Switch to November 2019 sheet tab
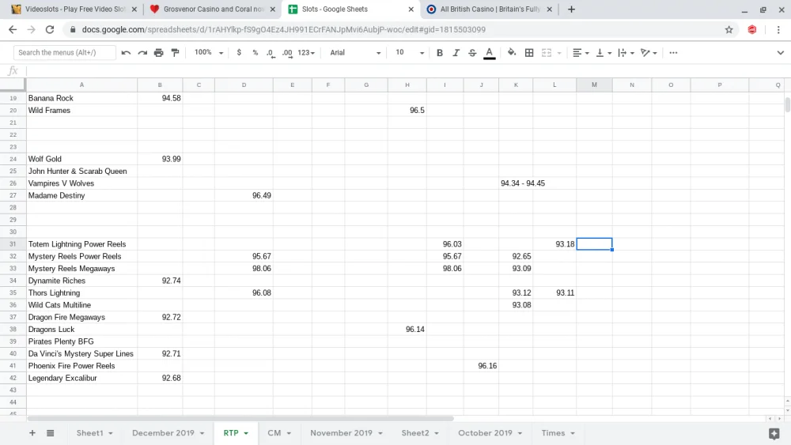This screenshot has height=445, width=791. pyautogui.click(x=341, y=433)
